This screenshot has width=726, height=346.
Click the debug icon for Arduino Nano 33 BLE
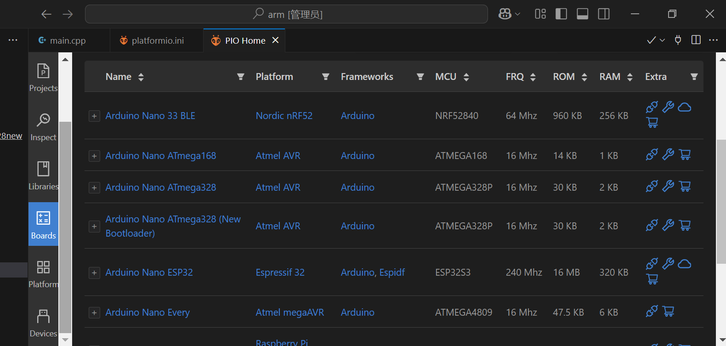coord(652,107)
